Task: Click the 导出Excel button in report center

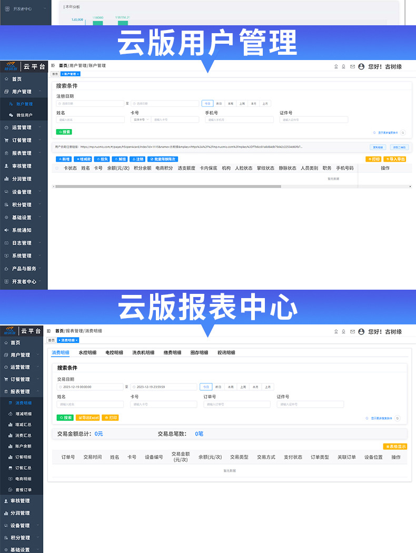Action: pos(88,418)
